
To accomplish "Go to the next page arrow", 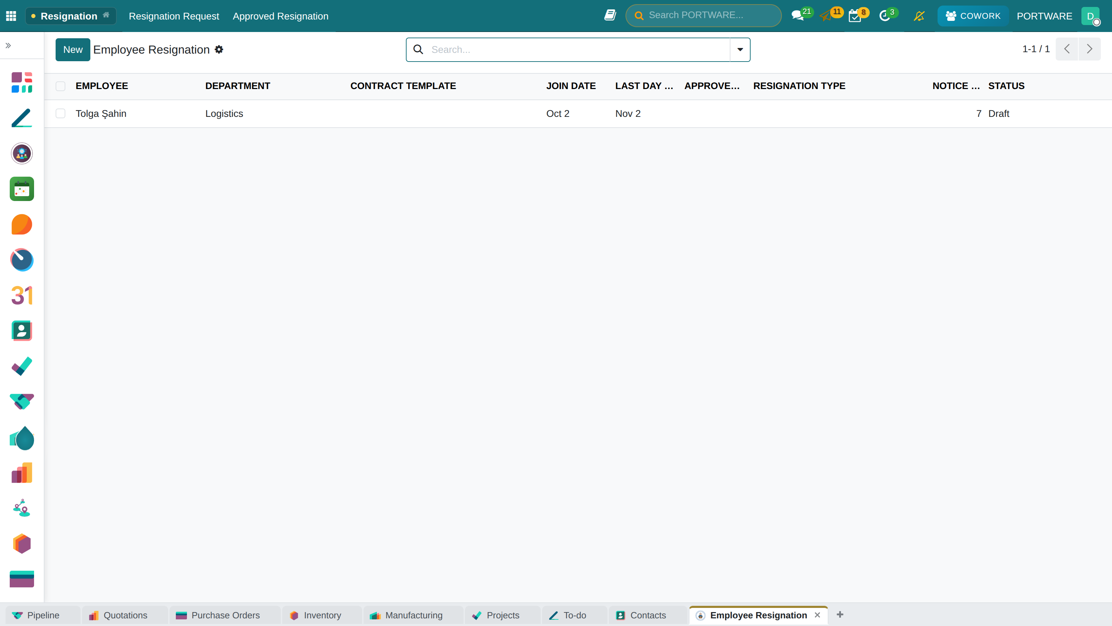I will pos(1089,49).
